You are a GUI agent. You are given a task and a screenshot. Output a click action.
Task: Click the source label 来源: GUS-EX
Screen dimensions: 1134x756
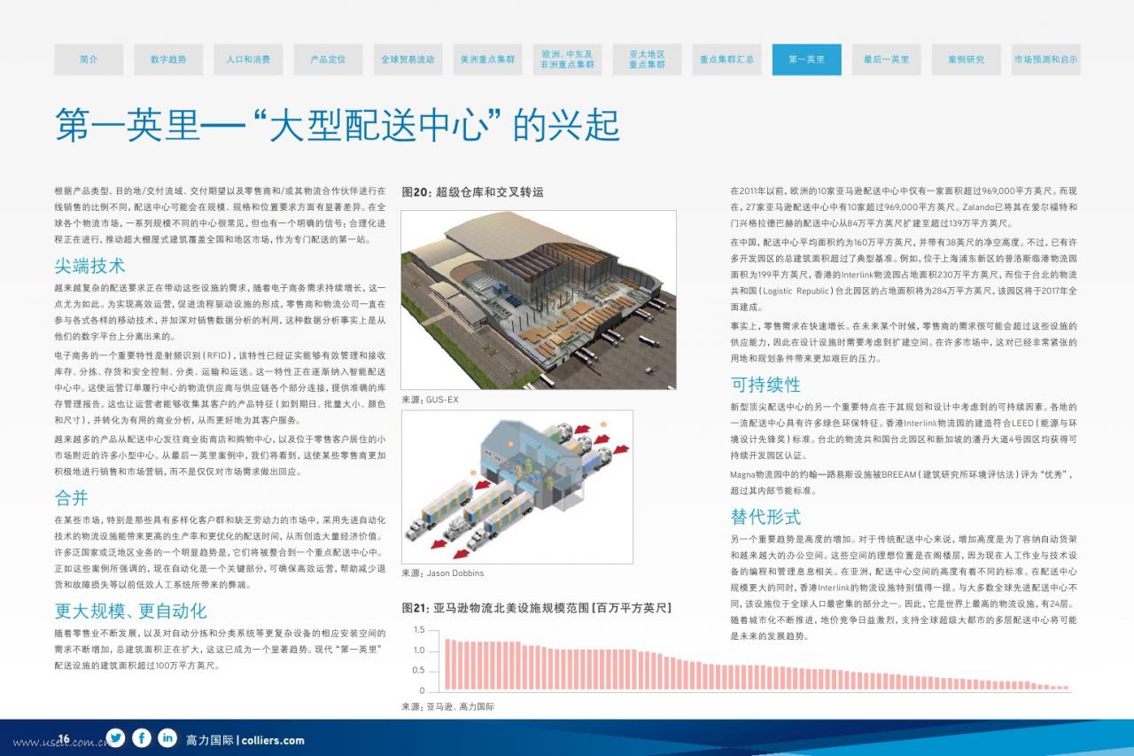tap(430, 400)
